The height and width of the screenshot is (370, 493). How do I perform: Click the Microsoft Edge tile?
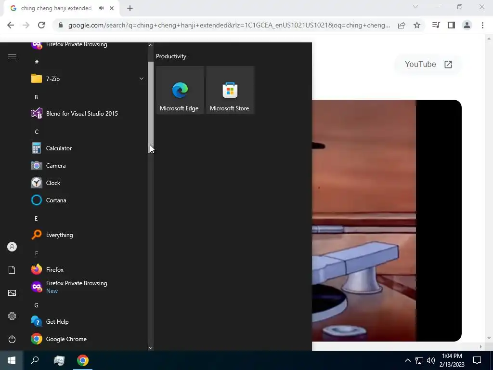180,90
